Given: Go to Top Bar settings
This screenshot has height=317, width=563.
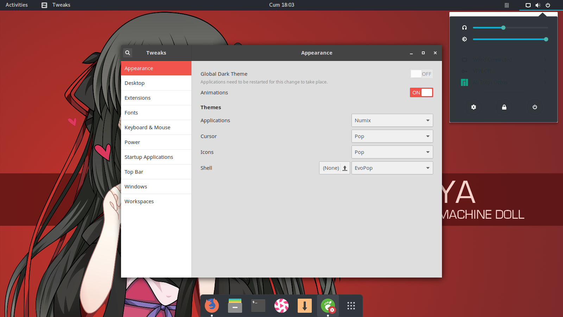Looking at the screenshot, I should (x=156, y=172).
